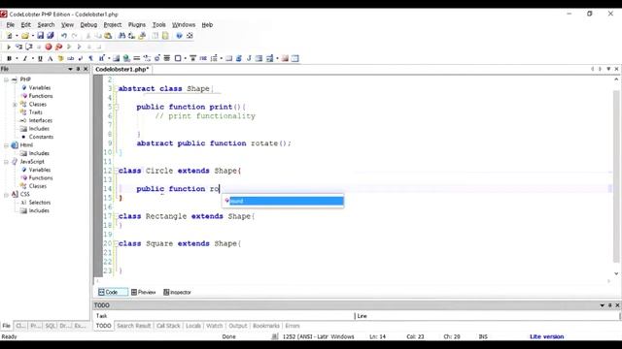Switch to Code view
Image resolution: width=622 pixels, height=349 pixels.
[113, 292]
